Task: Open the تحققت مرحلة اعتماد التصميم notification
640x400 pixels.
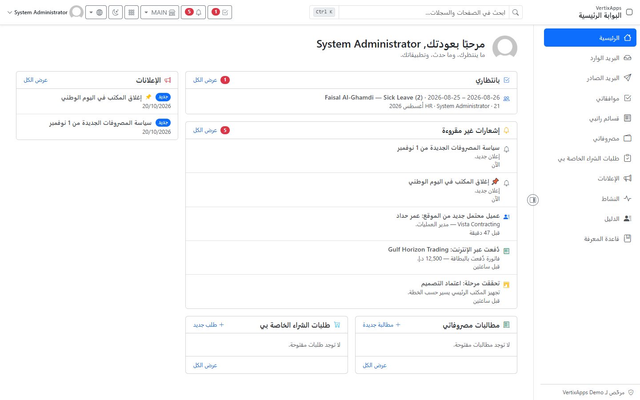Action: 351,292
